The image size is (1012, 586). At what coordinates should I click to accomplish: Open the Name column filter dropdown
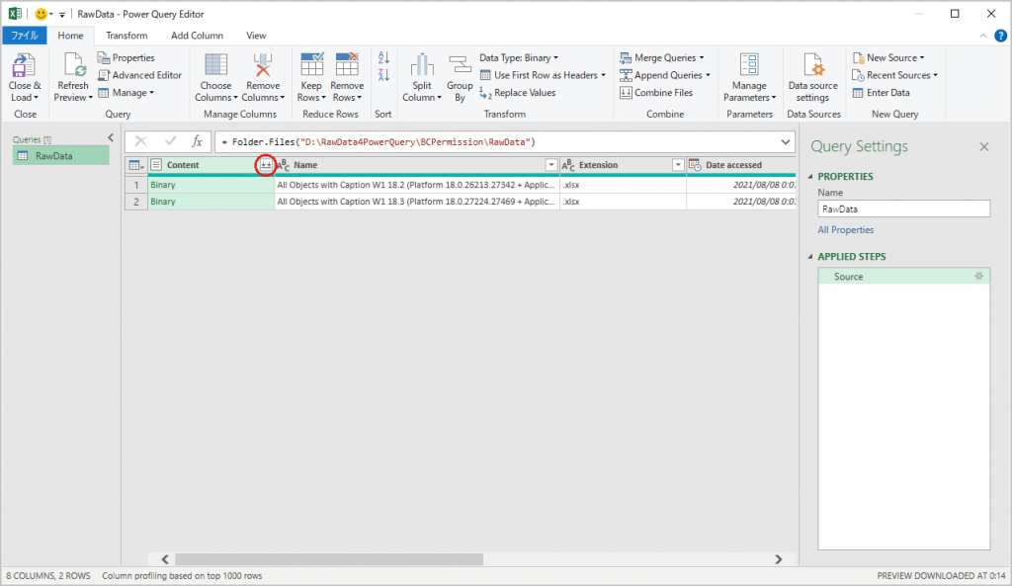click(551, 165)
